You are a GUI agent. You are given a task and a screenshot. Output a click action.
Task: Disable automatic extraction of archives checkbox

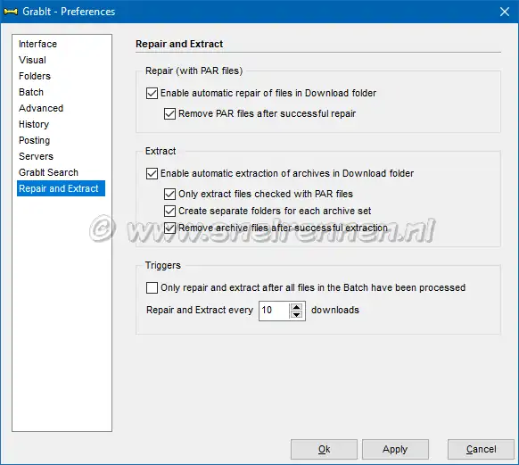[x=152, y=173]
